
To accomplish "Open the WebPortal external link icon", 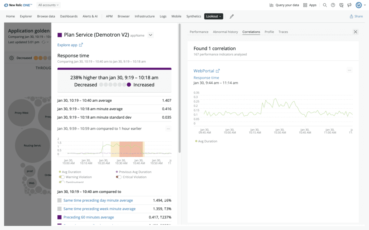I will 218,71.
